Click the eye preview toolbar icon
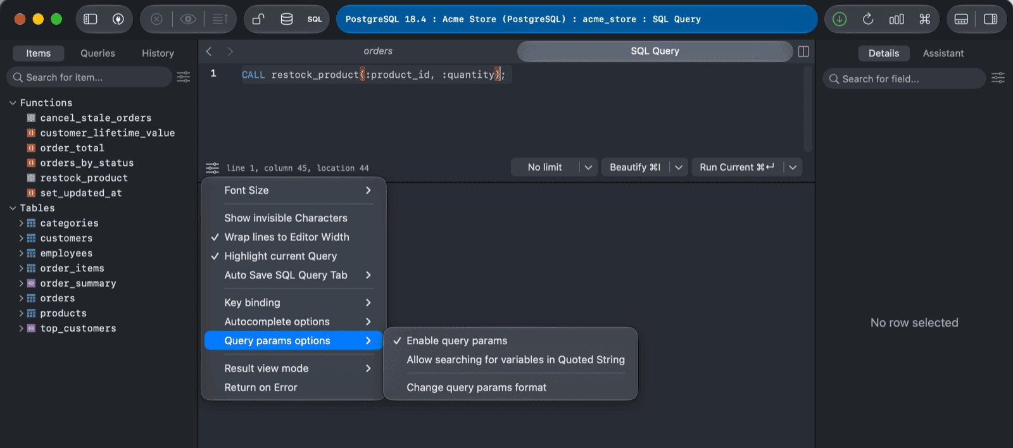Screen dimensions: 1013x448 pyautogui.click(x=188, y=19)
